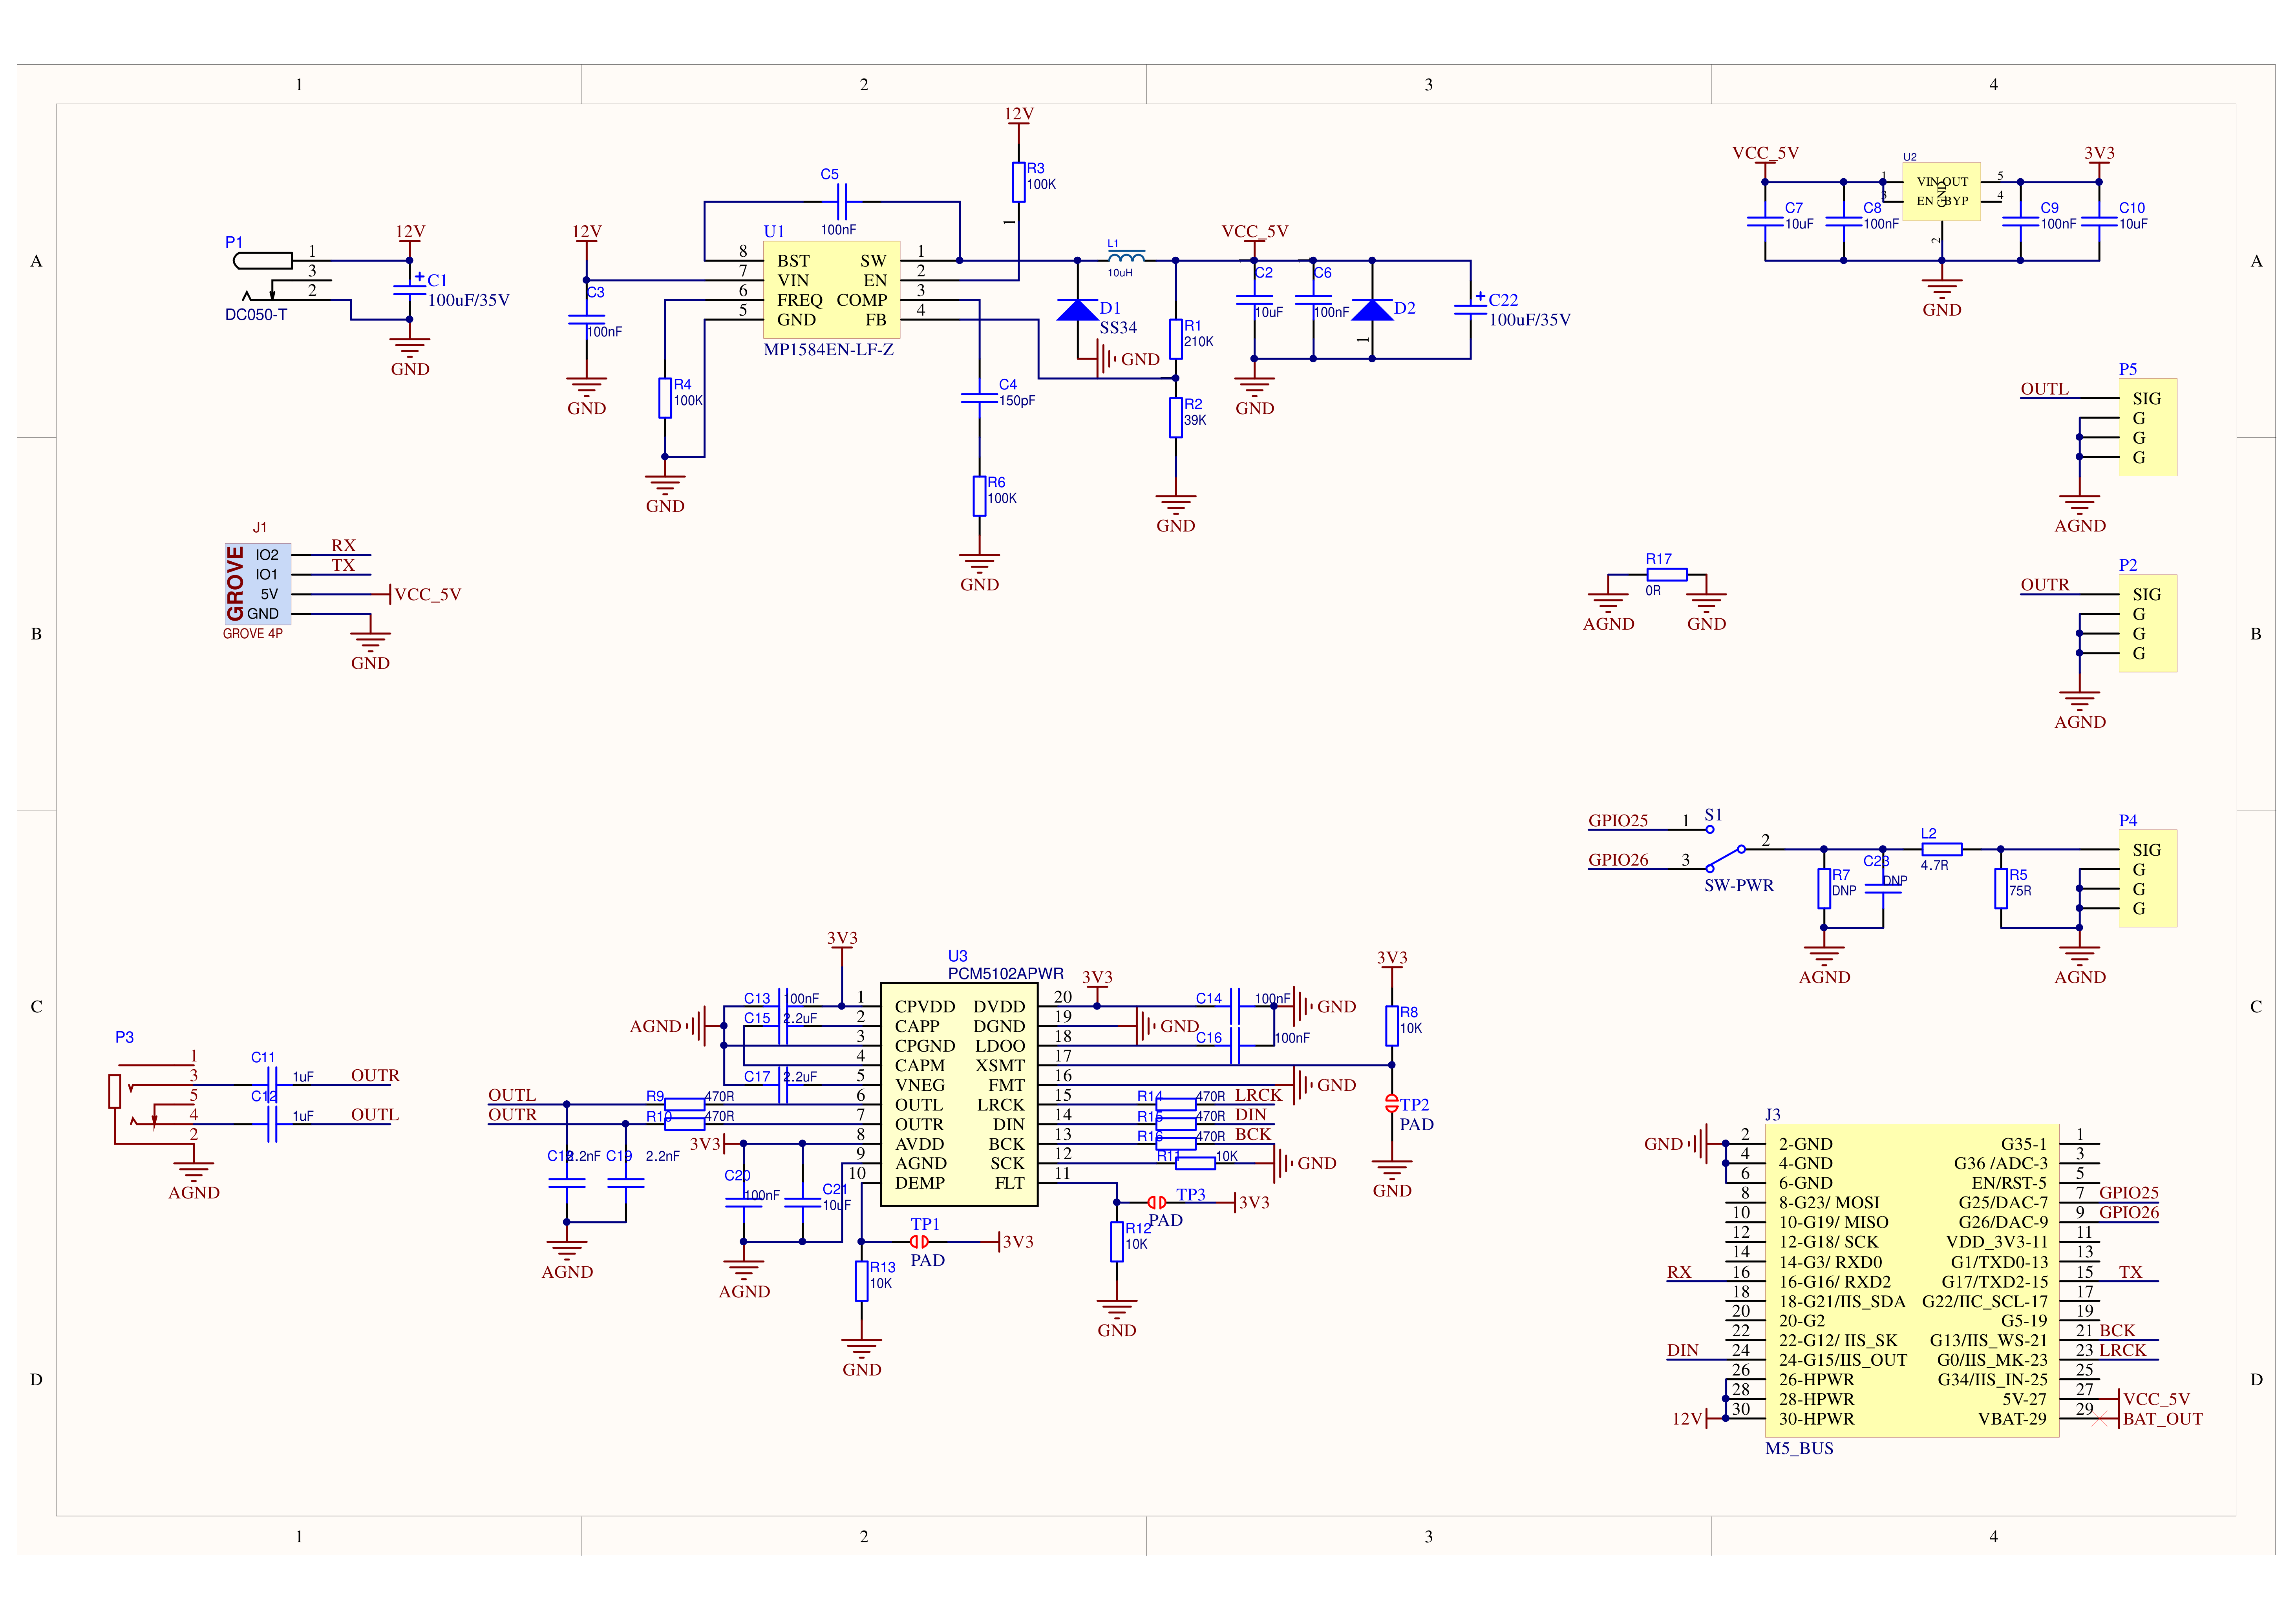
Task: Click the PCM5102APWR part label
Action: (1005, 973)
